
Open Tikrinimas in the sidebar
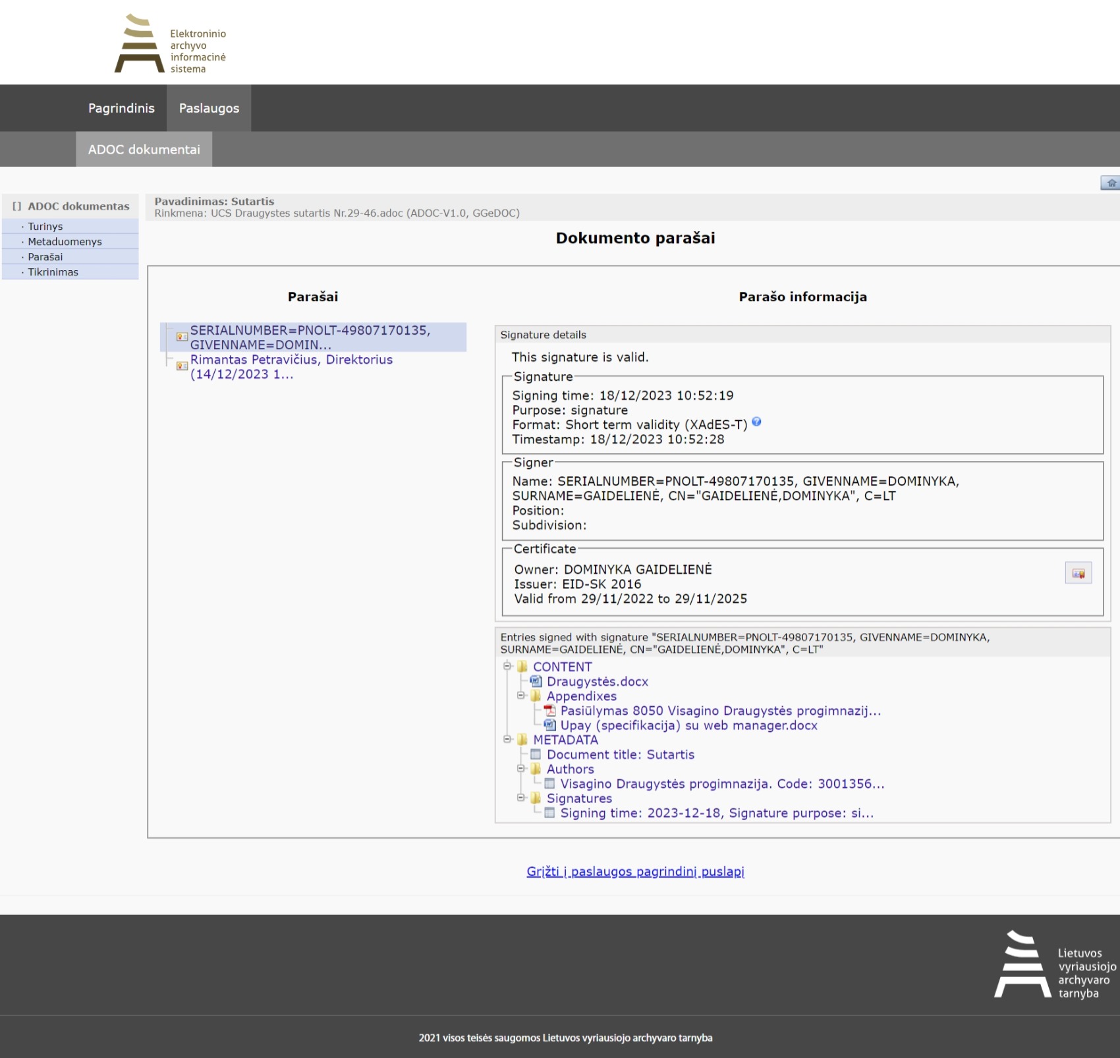coord(53,272)
